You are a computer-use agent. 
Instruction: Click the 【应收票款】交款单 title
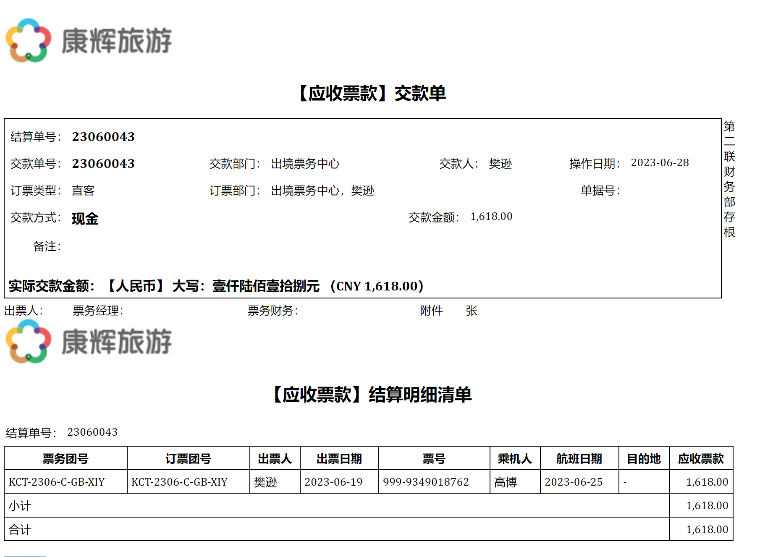(x=371, y=93)
